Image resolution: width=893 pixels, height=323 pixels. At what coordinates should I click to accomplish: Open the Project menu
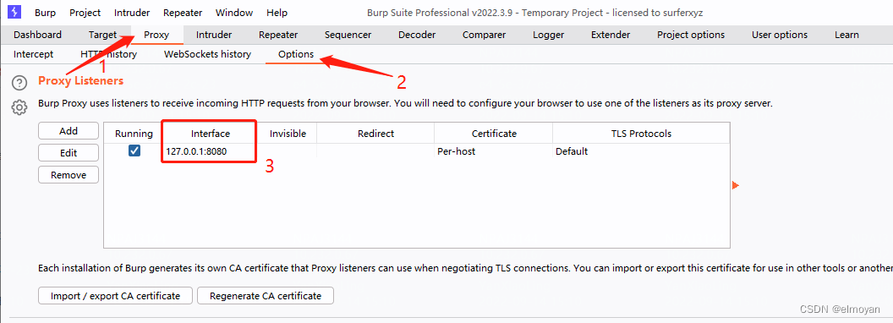tap(85, 13)
